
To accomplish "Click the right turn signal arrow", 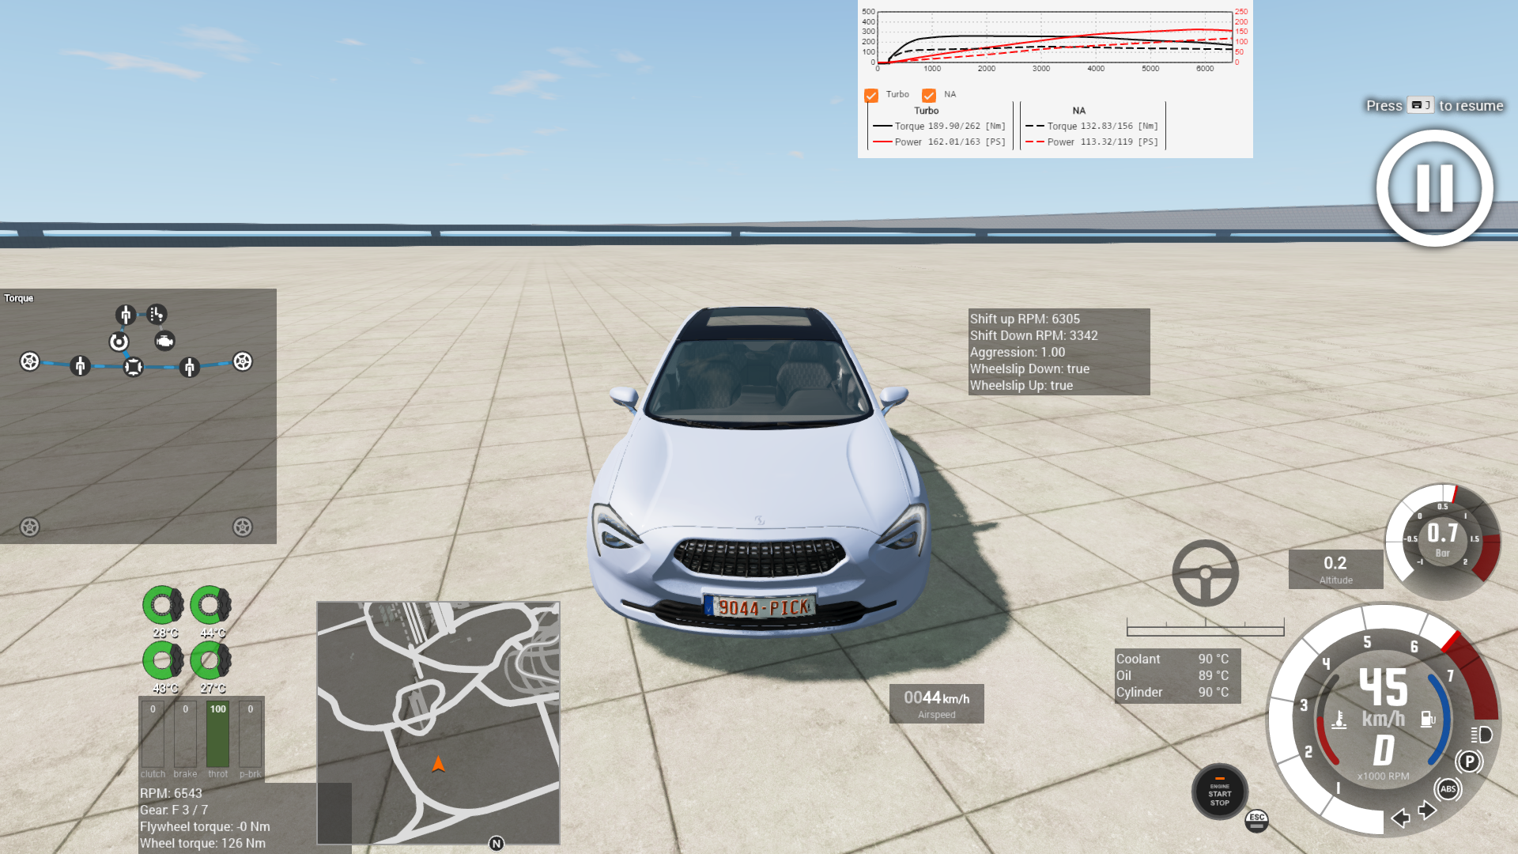I will (x=1427, y=810).
